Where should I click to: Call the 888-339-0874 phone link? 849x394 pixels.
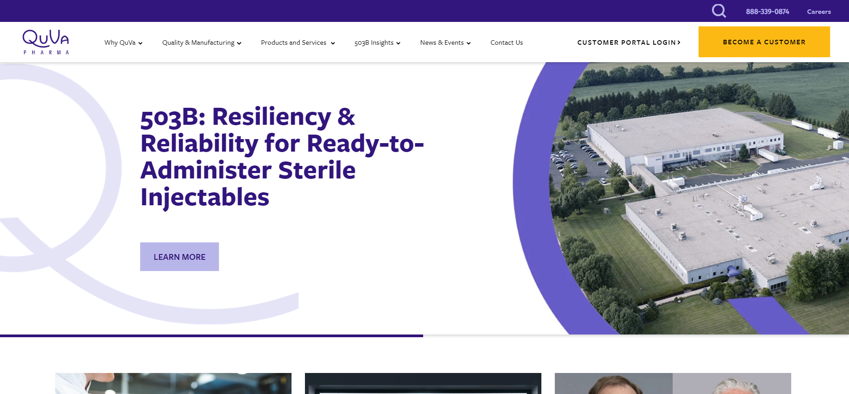pos(767,12)
